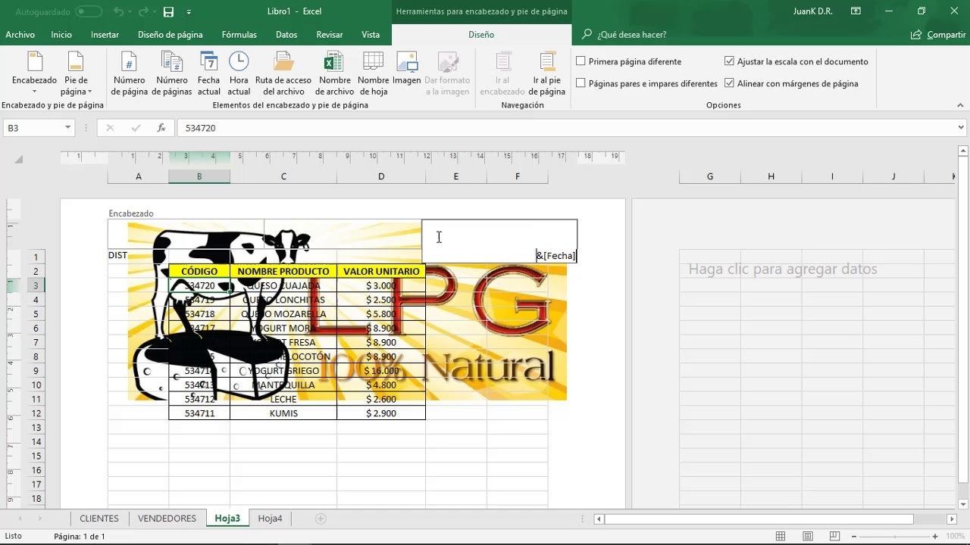Open the Diseño de página tab
970x545 pixels.
point(171,35)
